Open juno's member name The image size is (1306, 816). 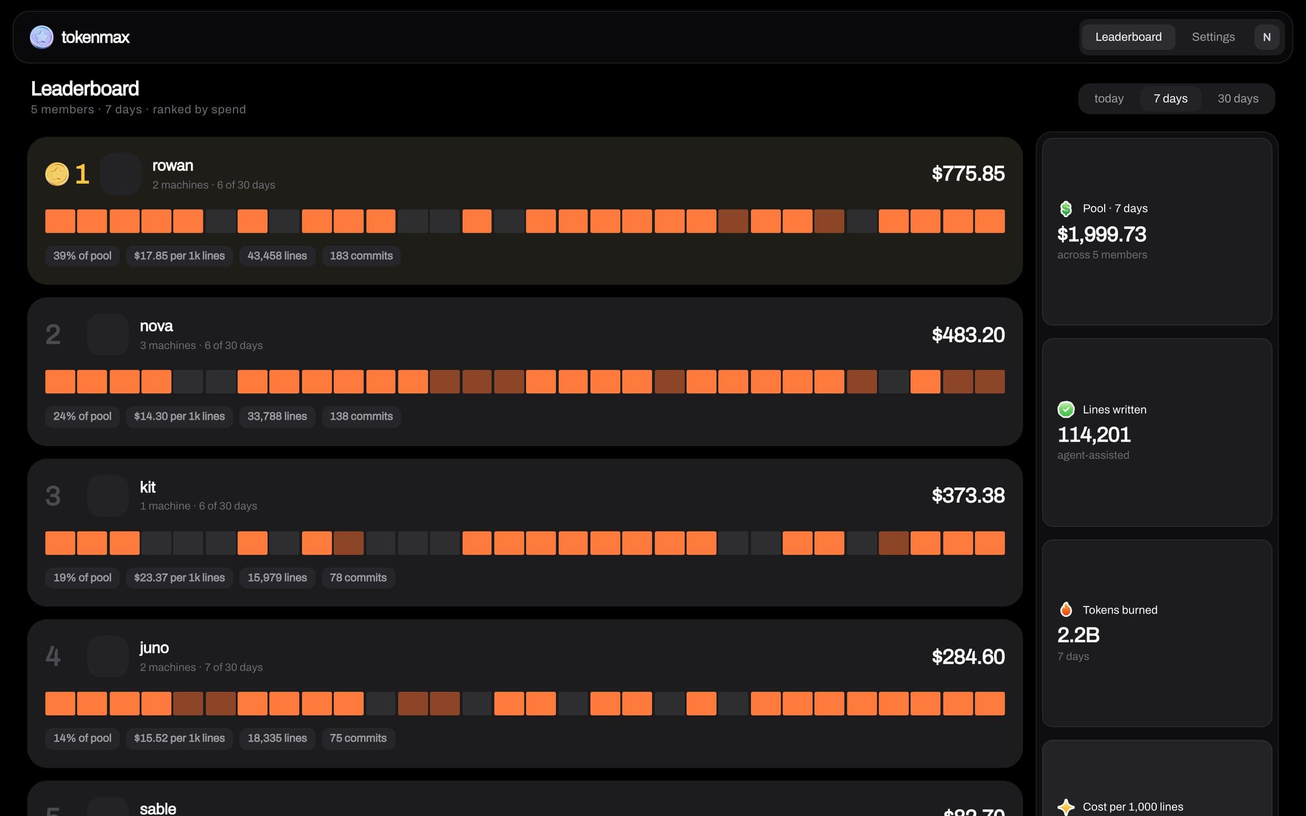[x=154, y=647]
